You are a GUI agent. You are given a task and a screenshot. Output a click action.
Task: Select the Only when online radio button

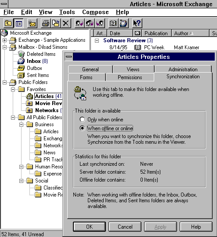pyautogui.click(x=82, y=120)
